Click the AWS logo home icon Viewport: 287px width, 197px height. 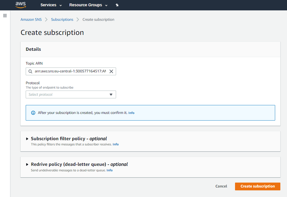[21, 5]
